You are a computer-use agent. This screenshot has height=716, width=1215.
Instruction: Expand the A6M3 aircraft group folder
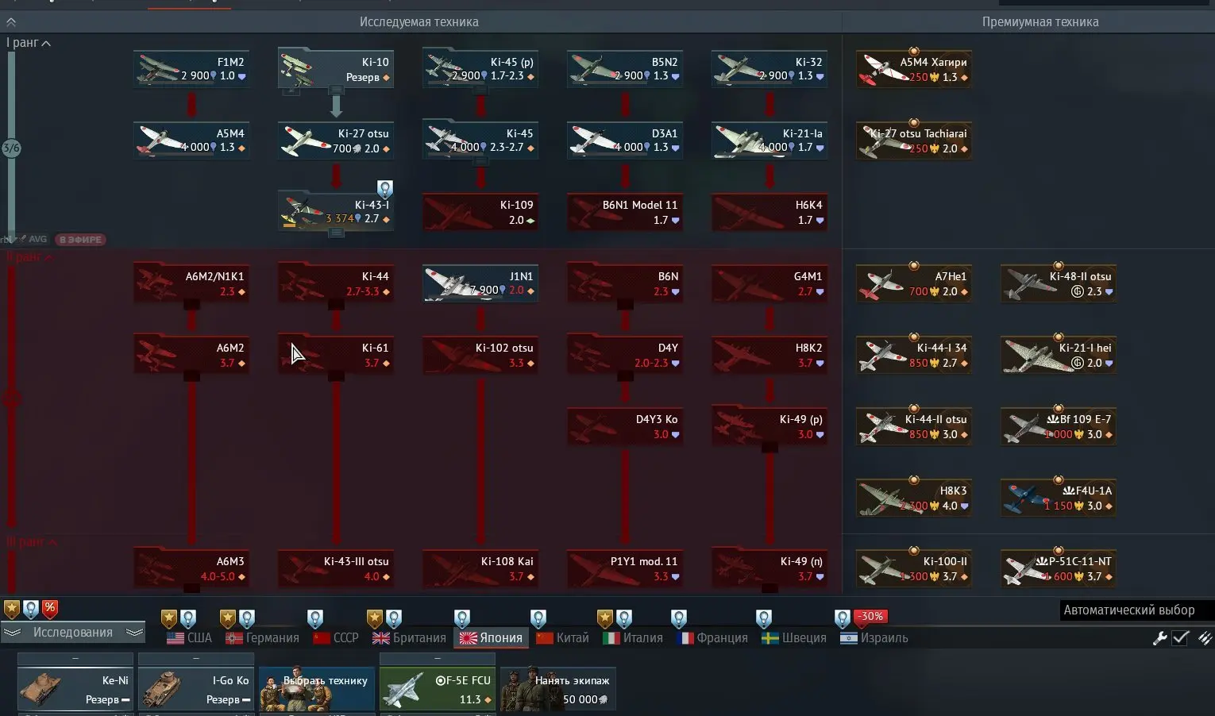(x=191, y=569)
